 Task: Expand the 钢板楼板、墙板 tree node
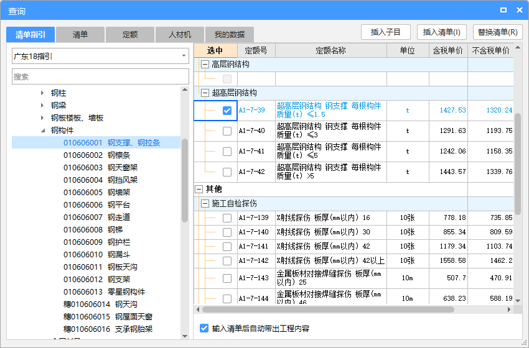(42, 117)
